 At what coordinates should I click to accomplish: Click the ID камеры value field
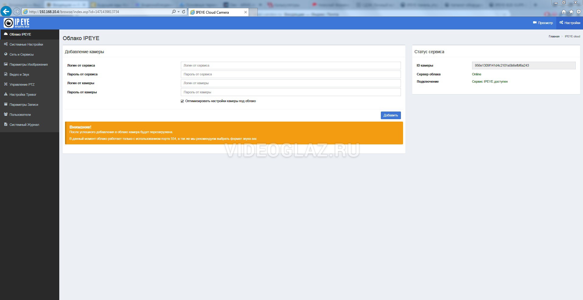(523, 65)
